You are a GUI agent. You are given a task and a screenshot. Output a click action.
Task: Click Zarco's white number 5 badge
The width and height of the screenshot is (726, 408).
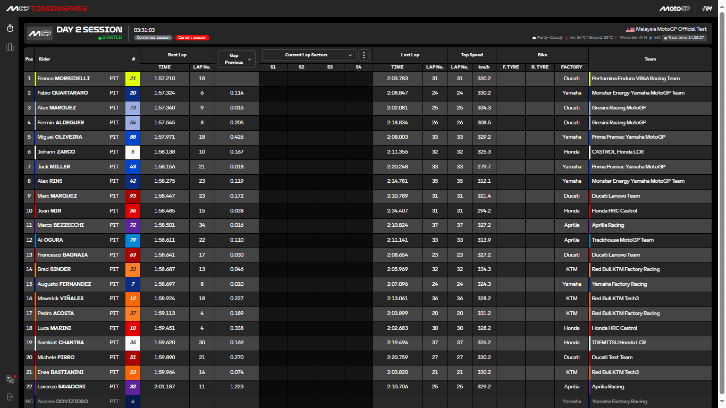132,152
